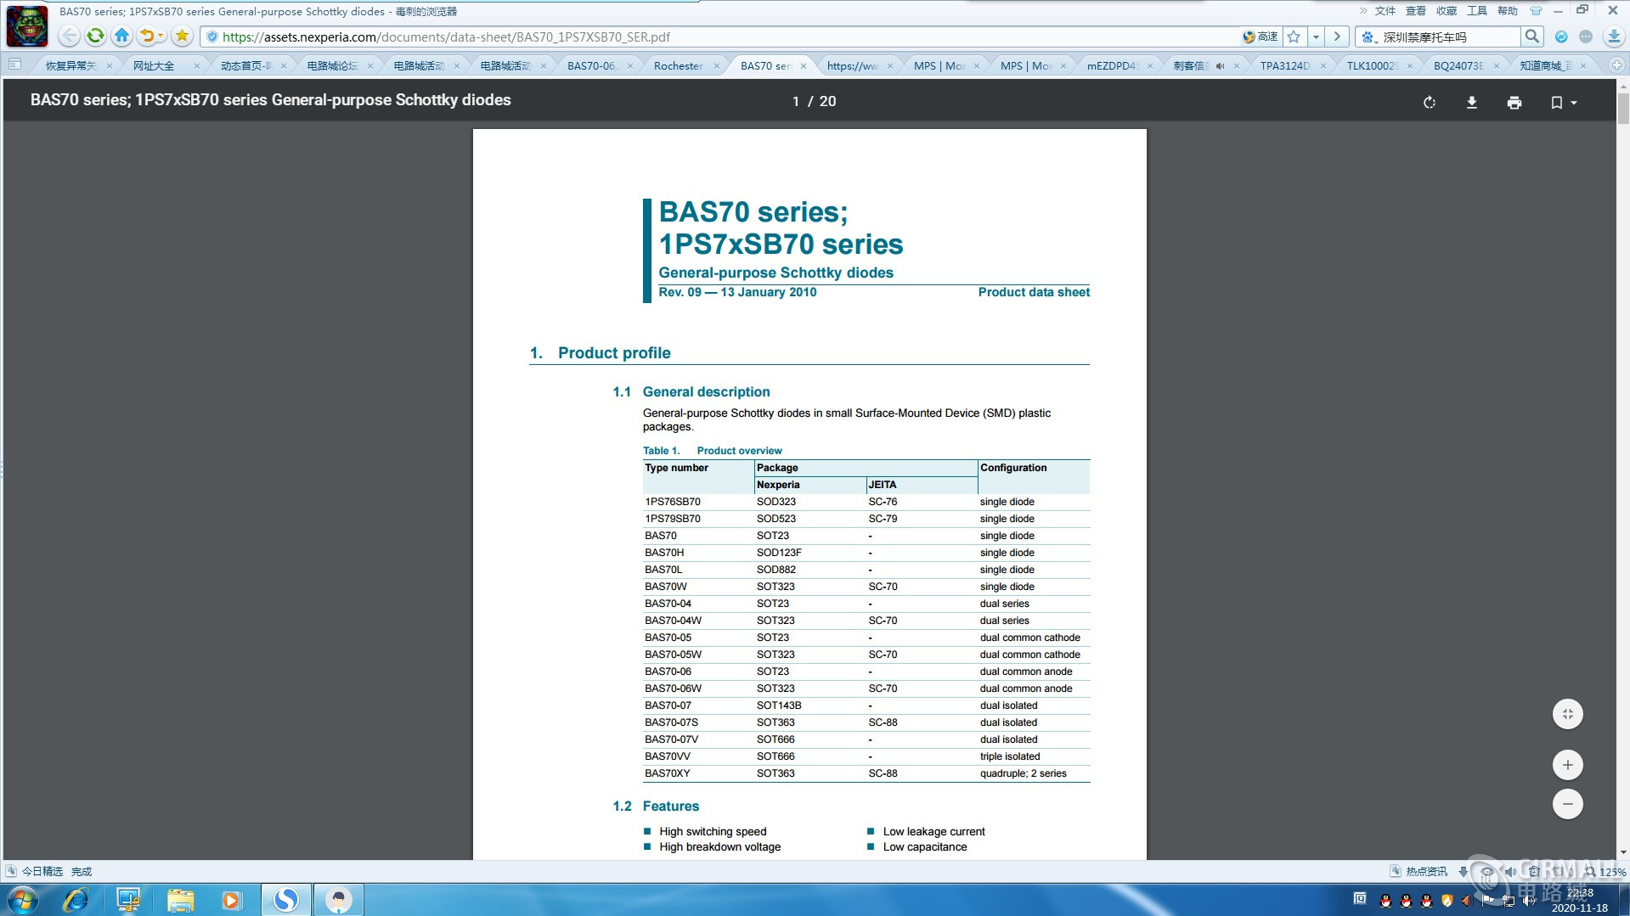
Task: Click the forward chevron beside the address bar
Action: 1337,37
